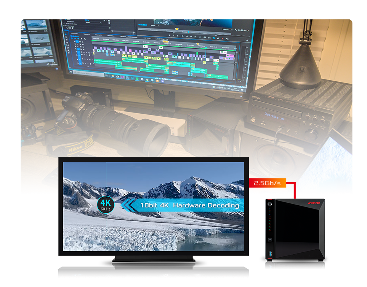Screen dimensions: 367x287
Task: Click the yellow playhead in Program Monitor
Action: point(177,29)
